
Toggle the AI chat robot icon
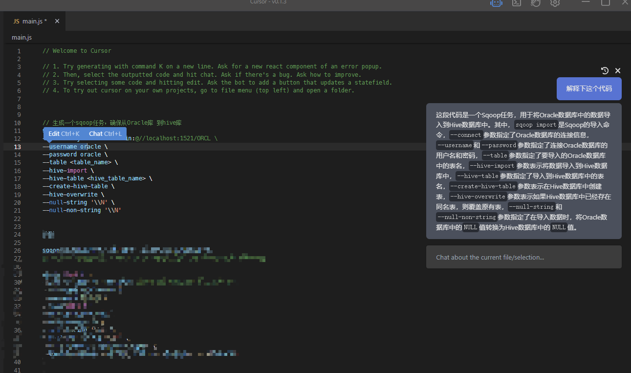coord(496,3)
